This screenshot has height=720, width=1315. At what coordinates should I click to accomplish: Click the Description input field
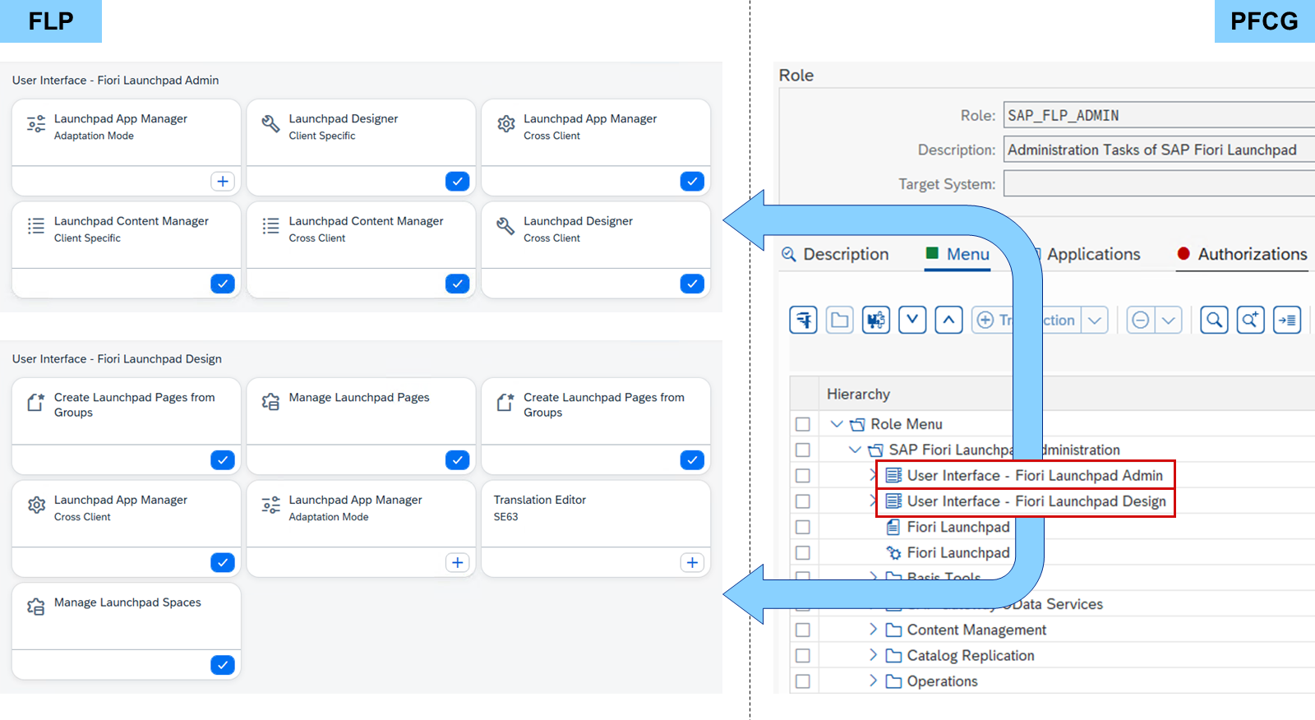[x=1159, y=150]
